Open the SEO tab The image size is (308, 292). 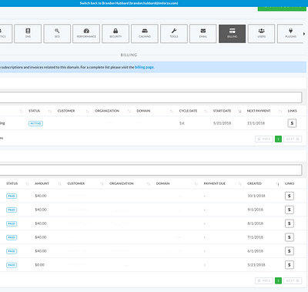[57, 34]
